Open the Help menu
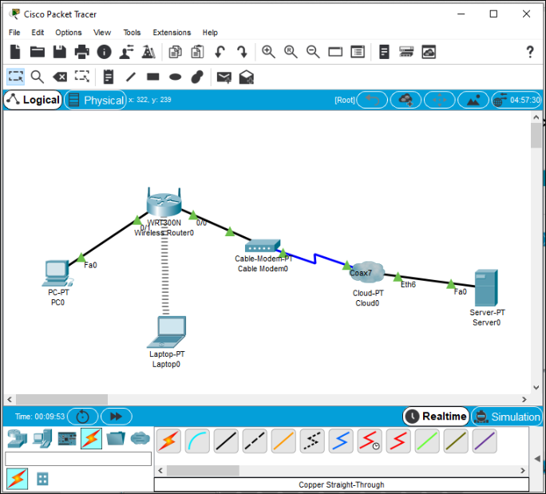The image size is (546, 494). click(x=210, y=33)
